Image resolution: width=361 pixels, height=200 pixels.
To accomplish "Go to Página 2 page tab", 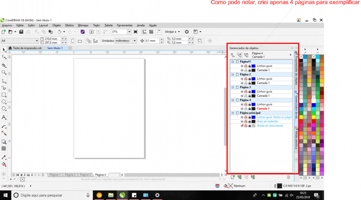I will click(x=70, y=175).
